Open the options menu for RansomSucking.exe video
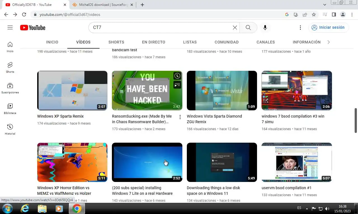Screen dimensions: 358x214 coord(180,117)
